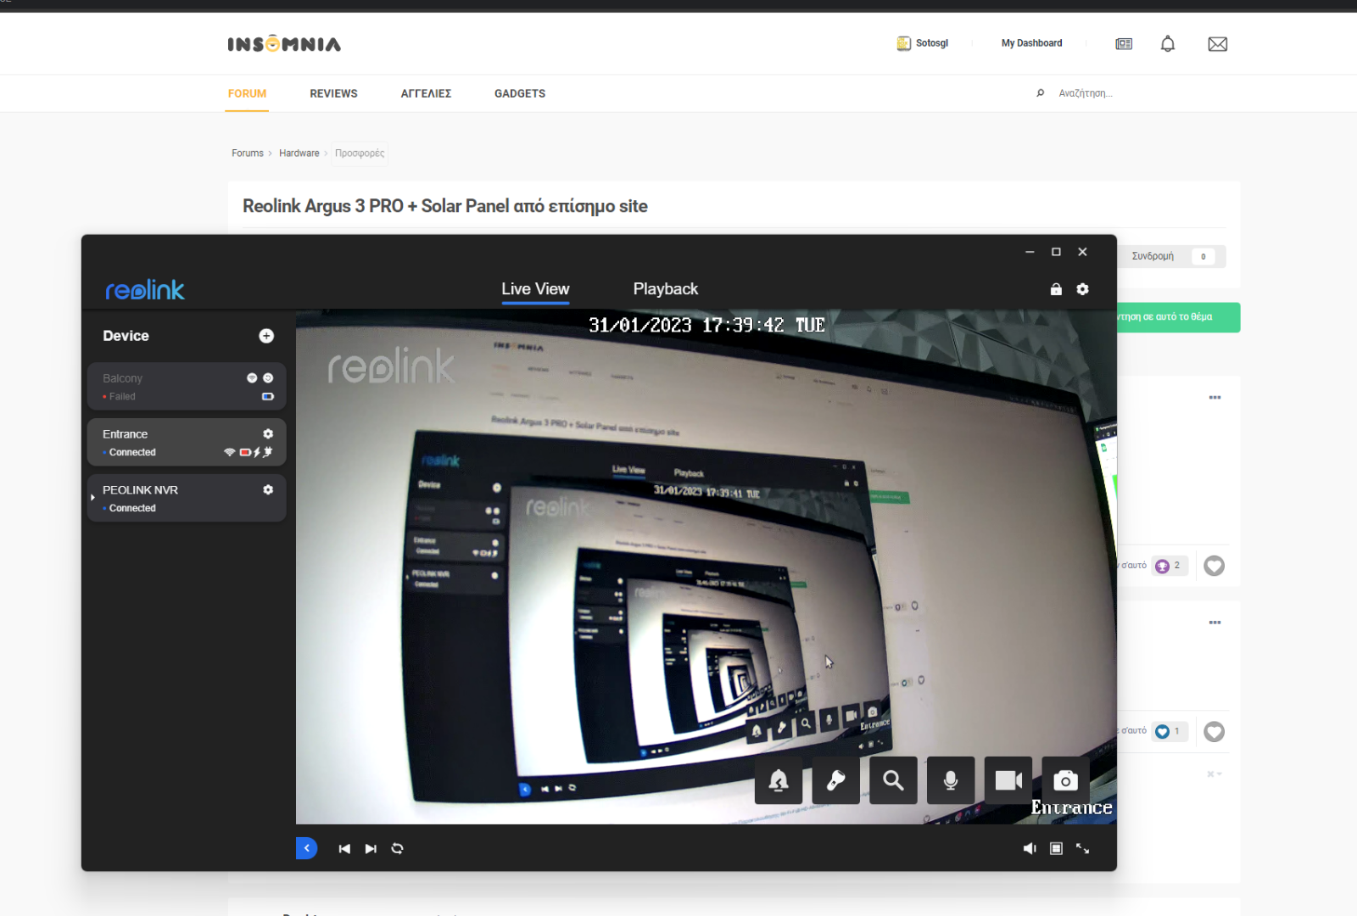Expand the PEOLINK NVR device tree
The width and height of the screenshot is (1357, 916).
coord(92,498)
